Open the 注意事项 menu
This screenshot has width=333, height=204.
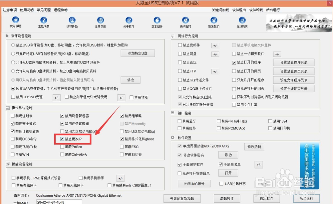(10, 10)
